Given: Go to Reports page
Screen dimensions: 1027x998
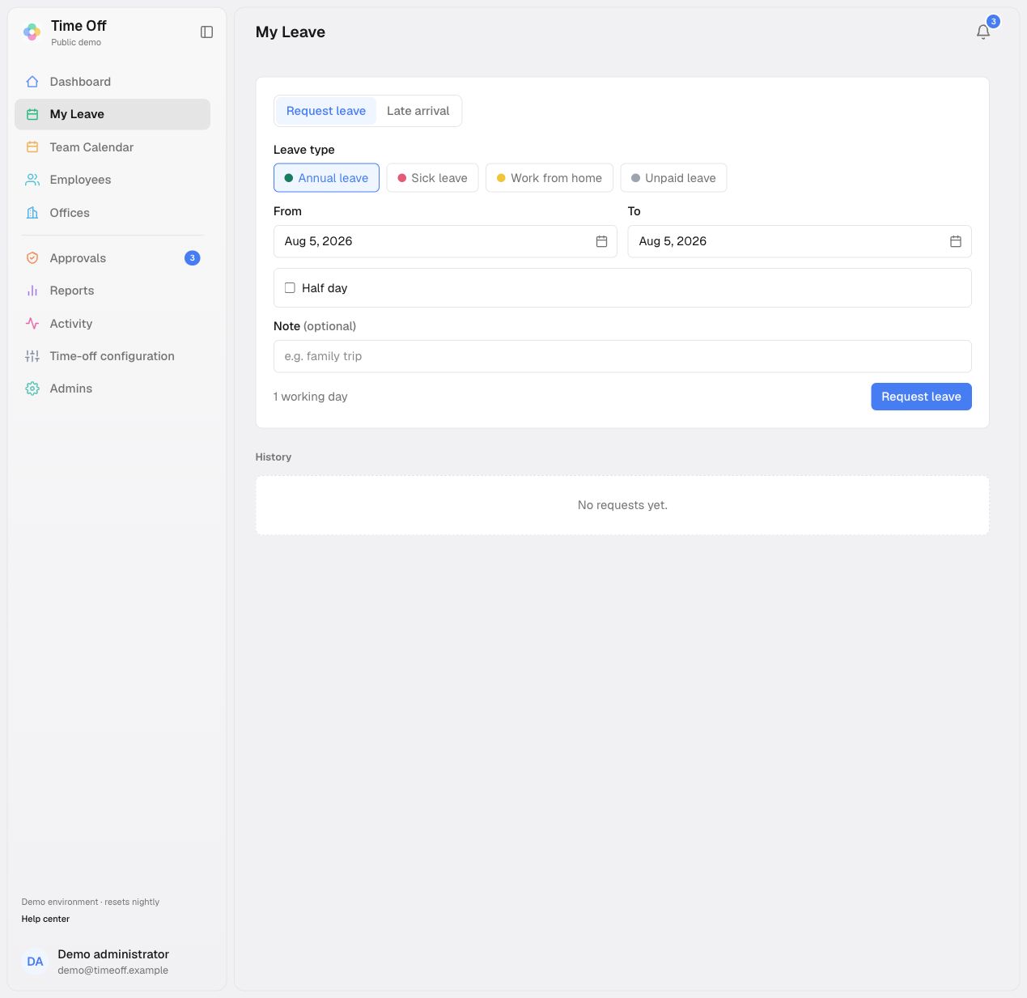Looking at the screenshot, I should 112,291.
